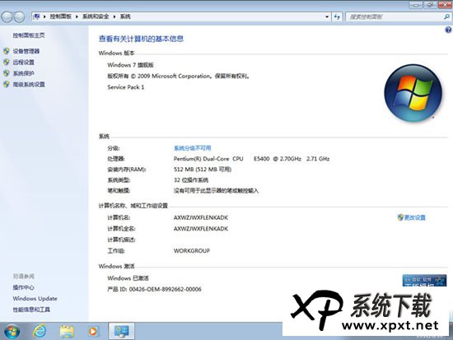Viewport: 453px width, 340px height.
Task: Click the search magnifier icon
Action: click(446, 16)
